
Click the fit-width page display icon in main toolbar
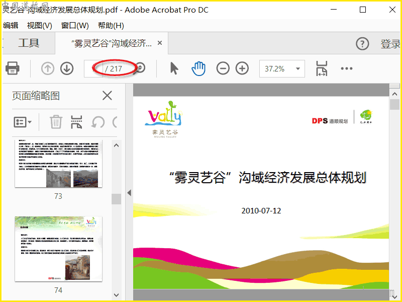322,68
